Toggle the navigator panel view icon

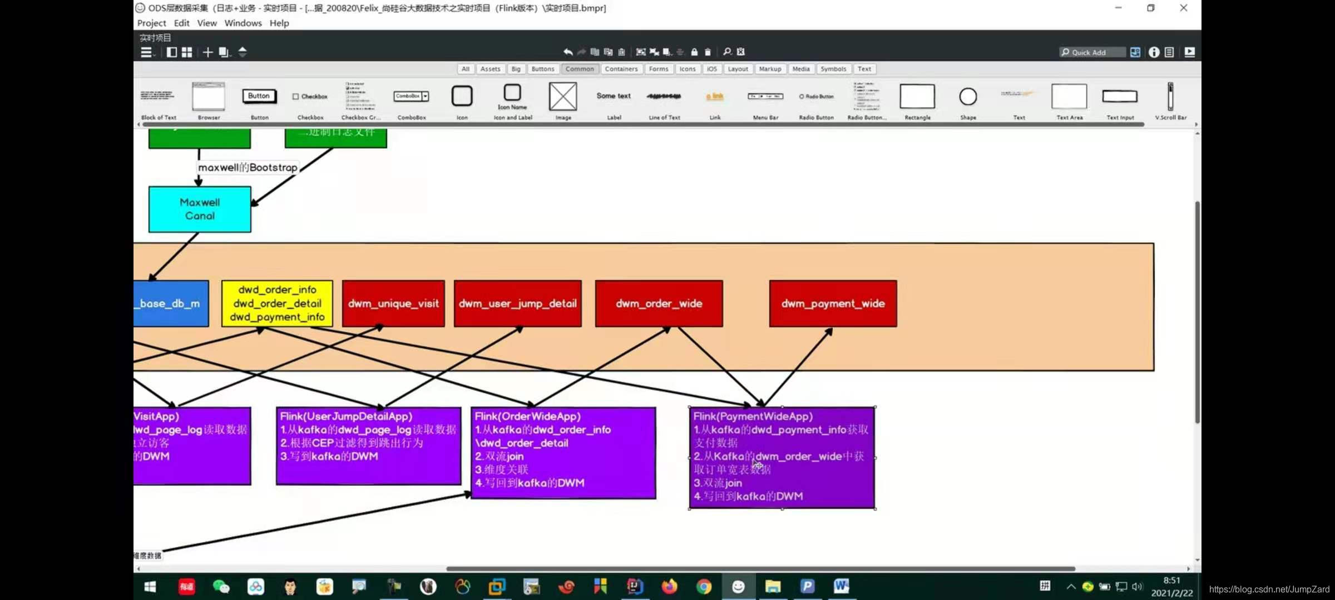coord(172,52)
